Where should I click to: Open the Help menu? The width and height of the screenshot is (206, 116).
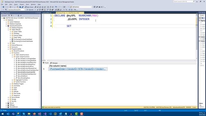pos(39,4)
